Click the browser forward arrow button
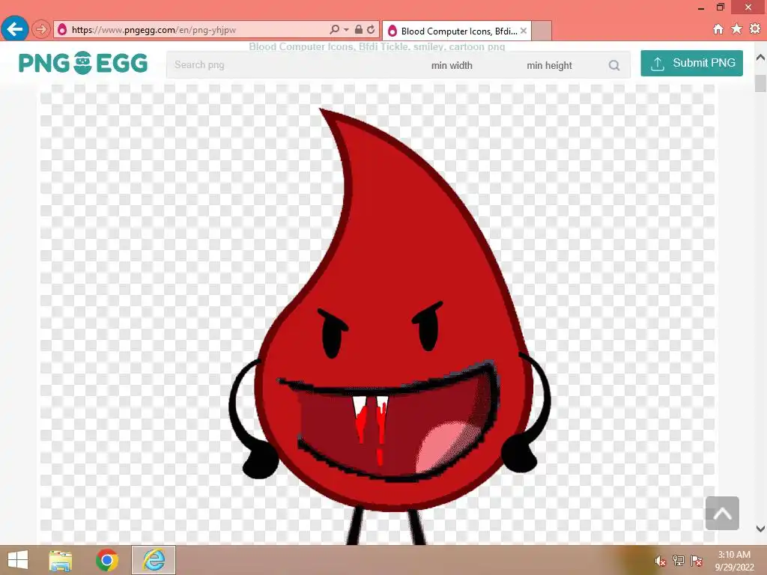The image size is (767, 575). point(40,29)
